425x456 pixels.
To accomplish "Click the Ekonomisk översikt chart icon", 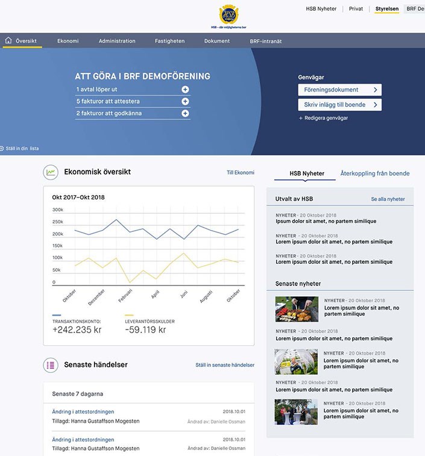I will tap(51, 172).
